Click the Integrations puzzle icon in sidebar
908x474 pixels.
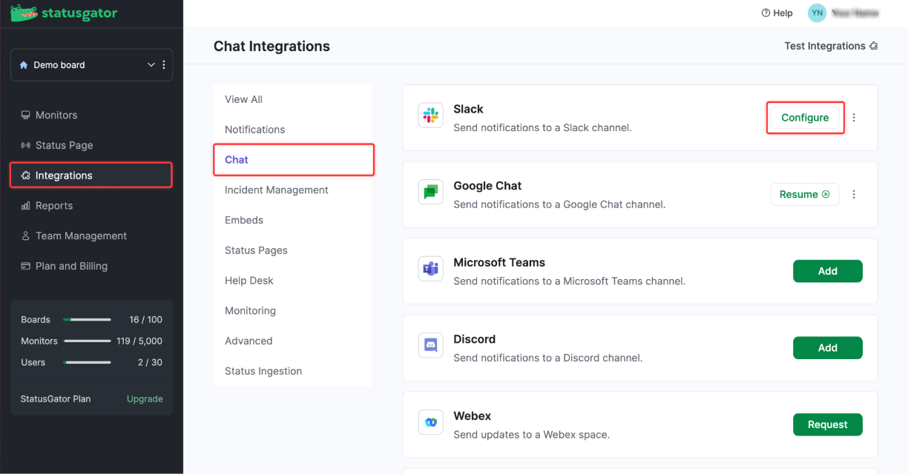click(26, 176)
